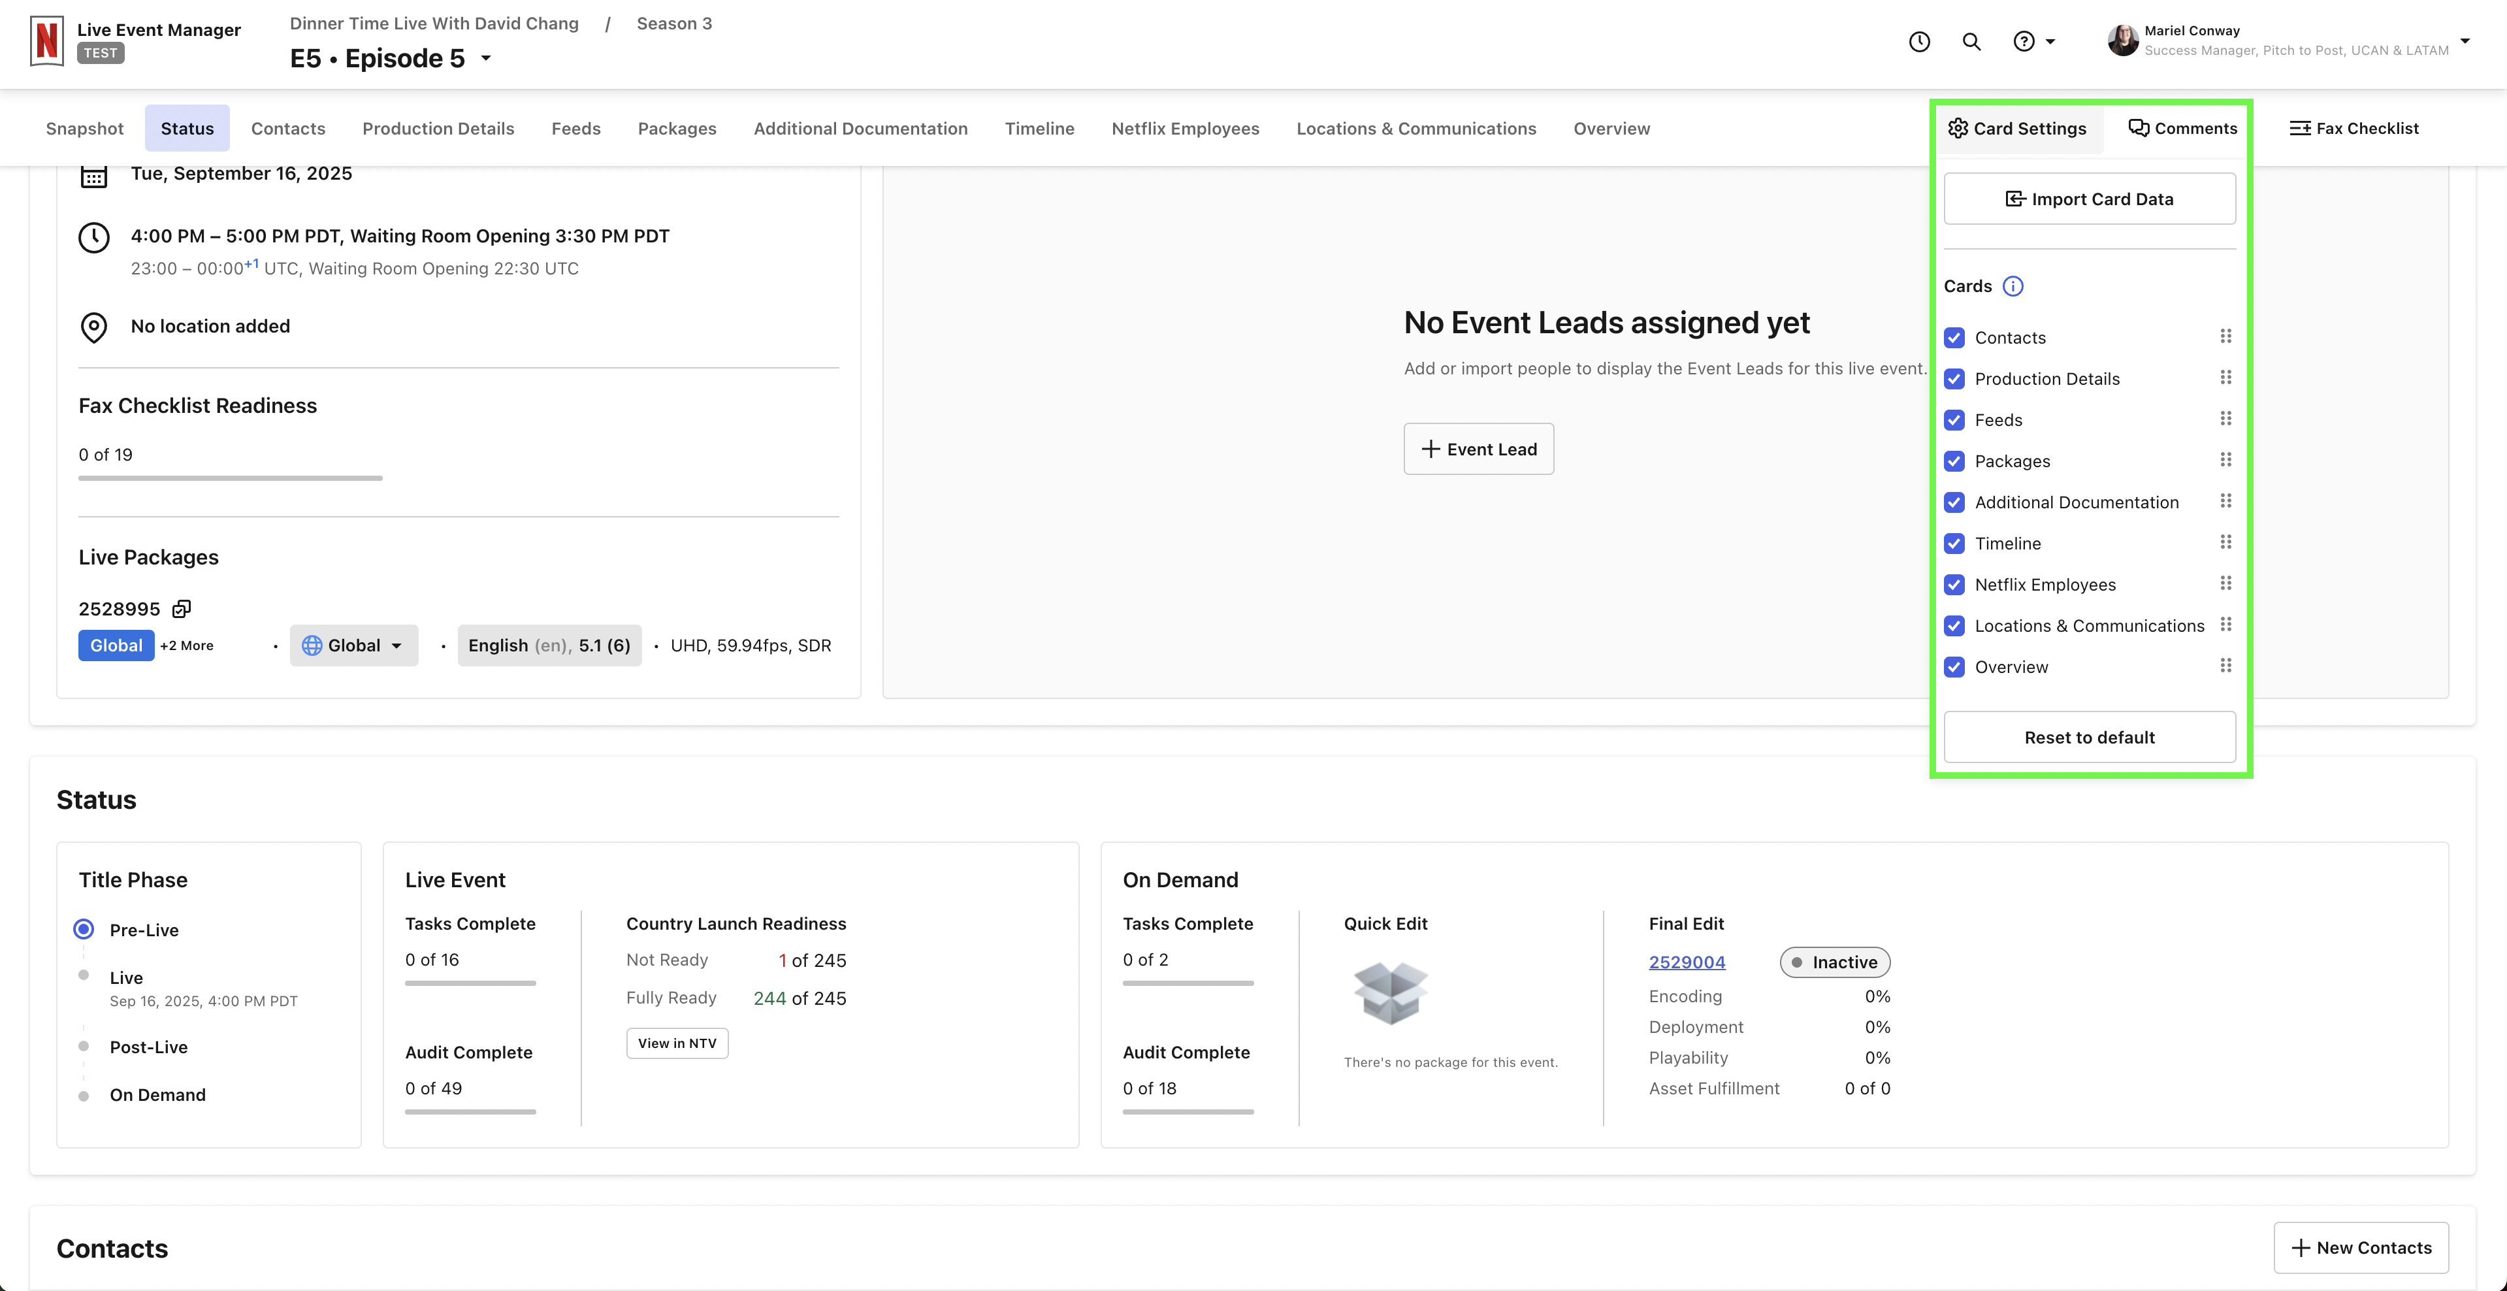Open the Comments panel
The image size is (2507, 1291).
point(2183,129)
